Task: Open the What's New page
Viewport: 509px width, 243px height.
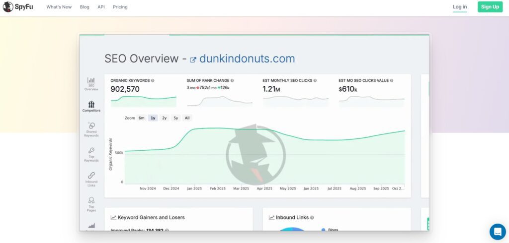Action: pyautogui.click(x=59, y=7)
